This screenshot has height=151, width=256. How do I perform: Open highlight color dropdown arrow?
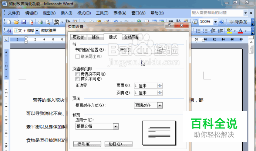235,31
